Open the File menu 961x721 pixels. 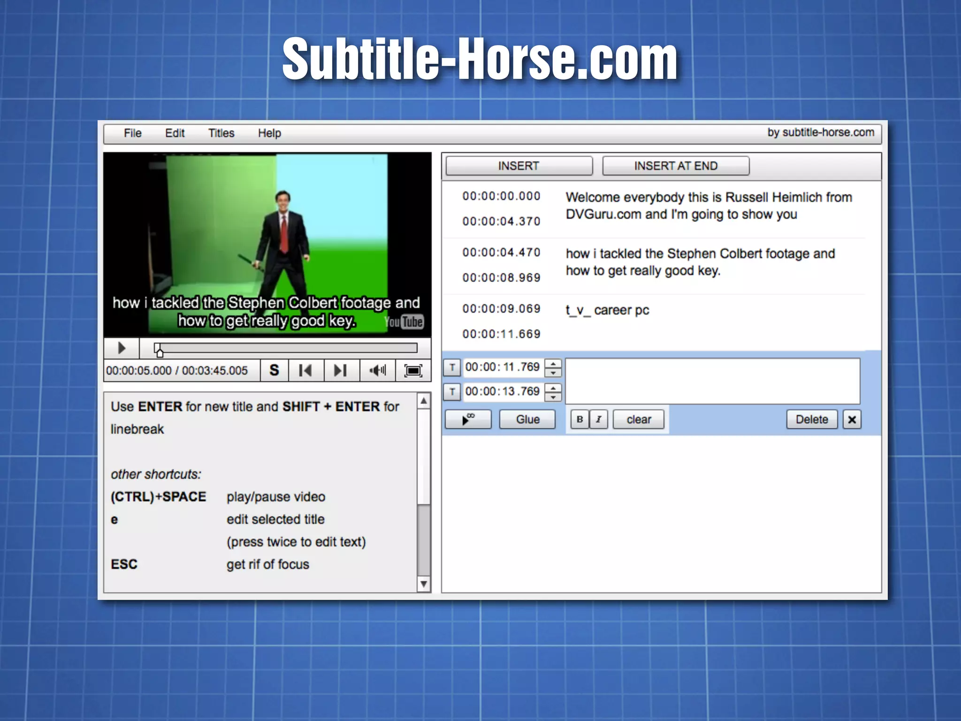[132, 133]
